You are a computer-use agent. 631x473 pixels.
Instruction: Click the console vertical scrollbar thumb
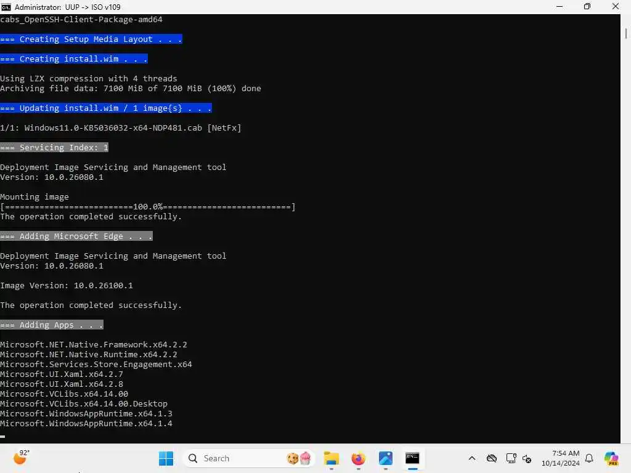tap(626, 33)
